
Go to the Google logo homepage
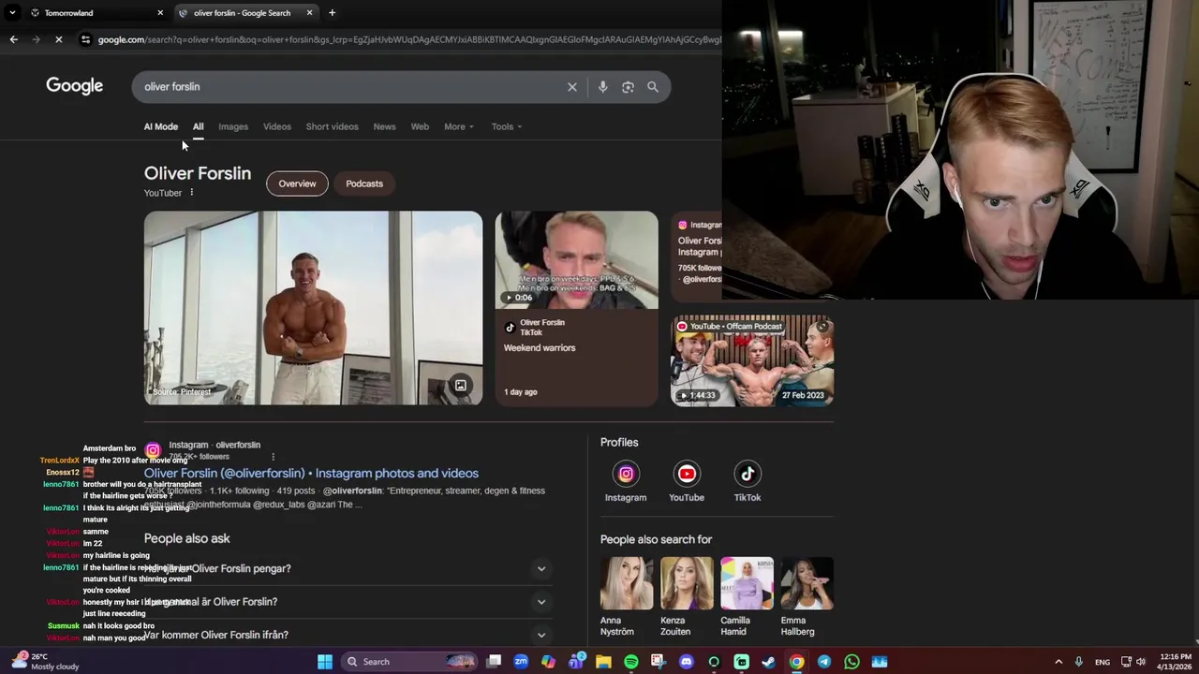tap(75, 86)
